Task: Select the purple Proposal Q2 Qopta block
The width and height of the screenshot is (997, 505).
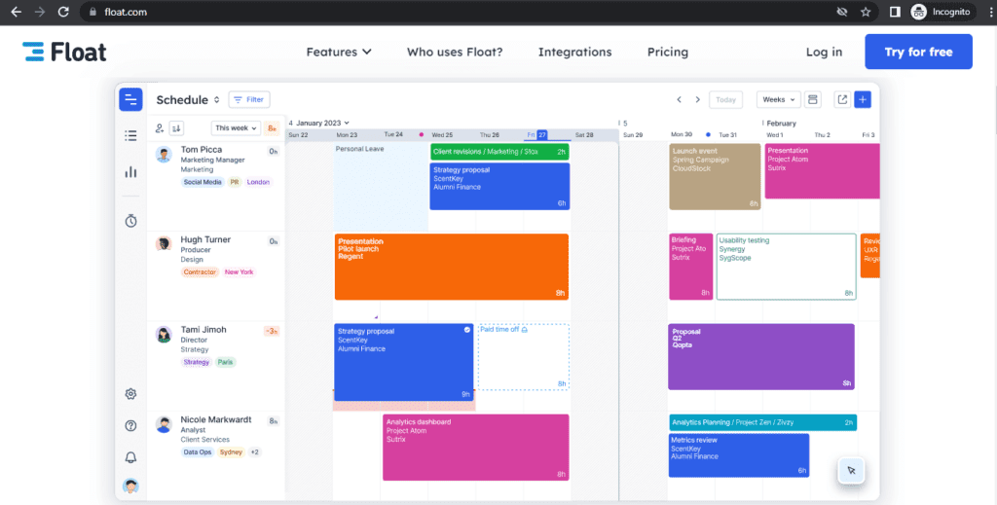Action: coord(761,357)
